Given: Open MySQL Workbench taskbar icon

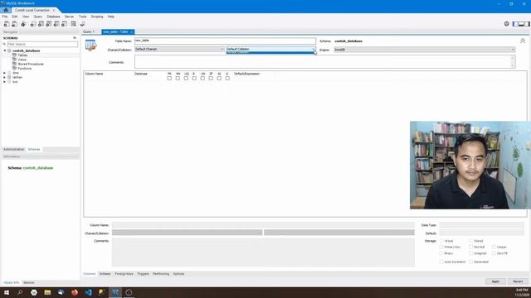Looking at the screenshot, I should [x=115, y=292].
